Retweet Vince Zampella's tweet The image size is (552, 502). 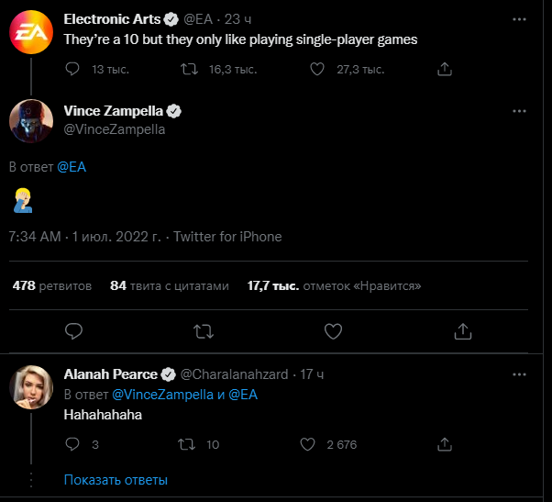tap(204, 330)
